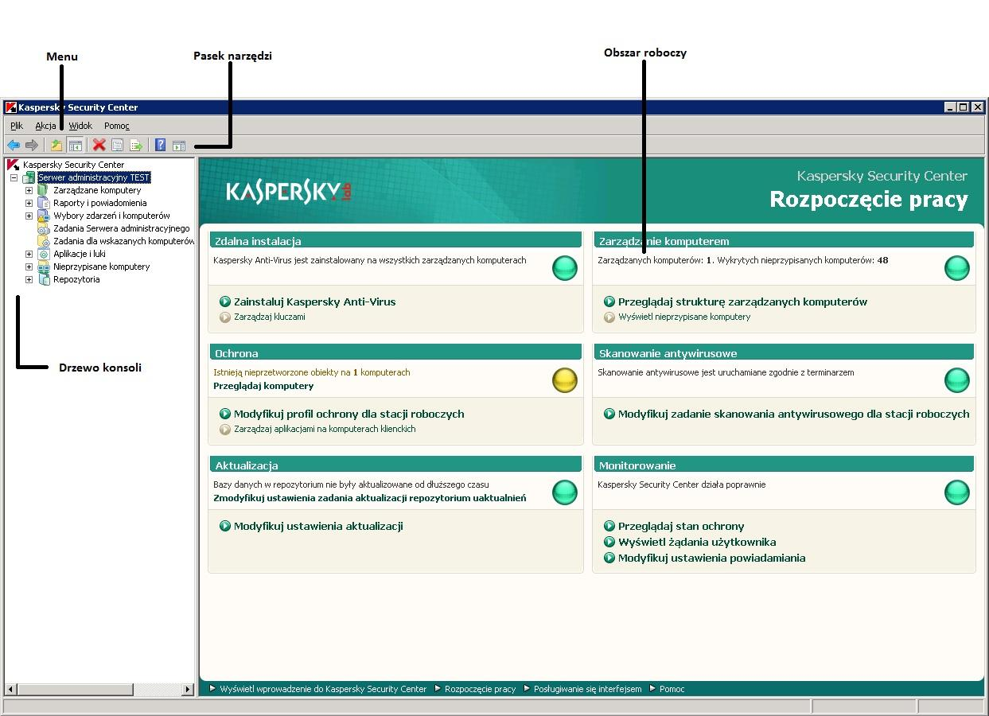Click the Up one level folder icon
989x716 pixels.
(x=56, y=145)
